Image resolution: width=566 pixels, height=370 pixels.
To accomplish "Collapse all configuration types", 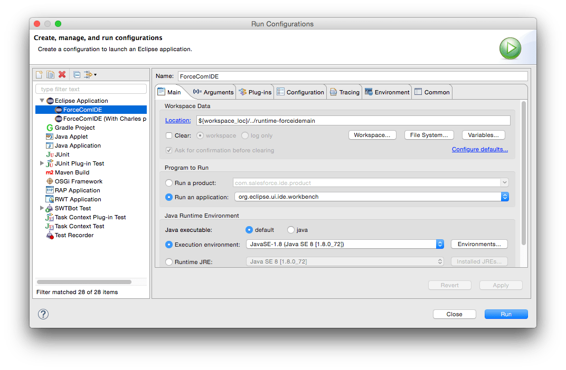I will 77,74.
